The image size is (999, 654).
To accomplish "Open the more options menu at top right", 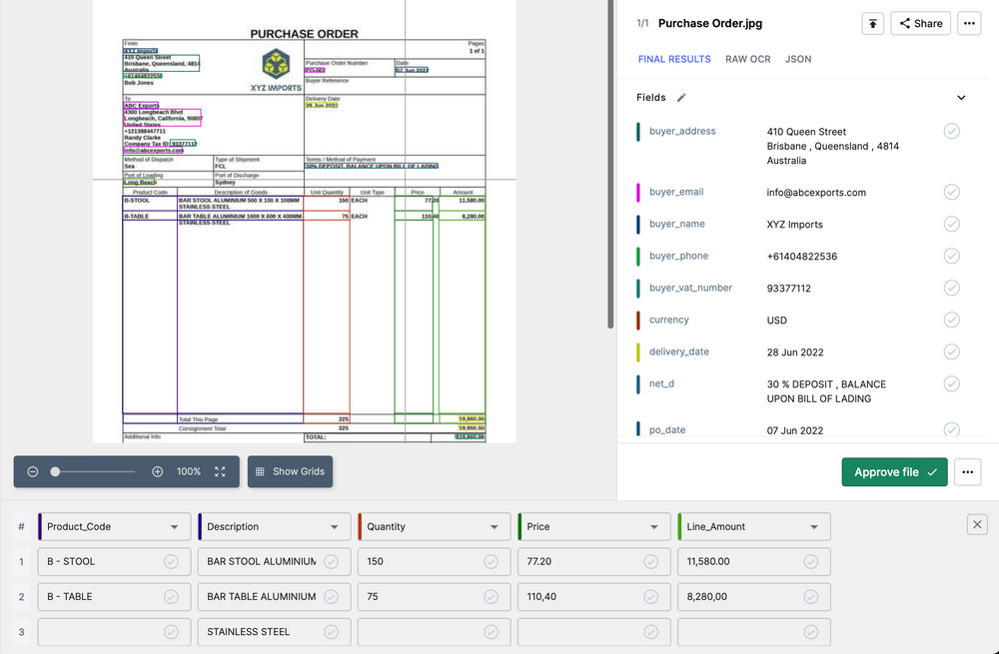I will pyautogui.click(x=968, y=23).
